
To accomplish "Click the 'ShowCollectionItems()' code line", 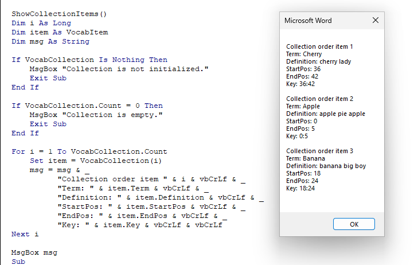I will point(59,14).
